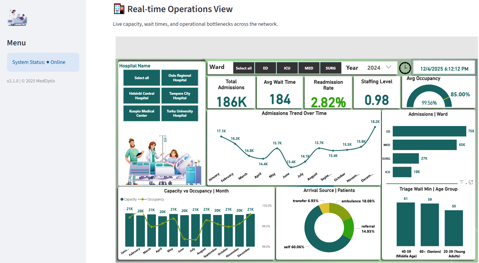479x263 pixels.
Task: Toggle the ED ward slicer
Action: coord(265,68)
